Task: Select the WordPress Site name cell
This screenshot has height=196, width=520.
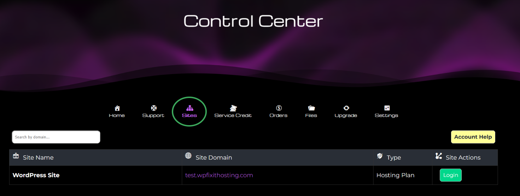Action: coord(36,175)
